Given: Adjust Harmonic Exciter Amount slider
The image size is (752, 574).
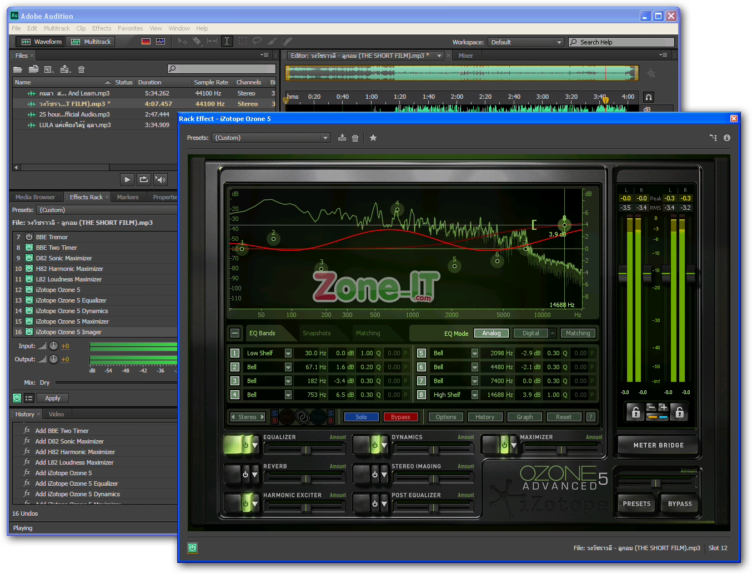Looking at the screenshot, I should pos(305,507).
